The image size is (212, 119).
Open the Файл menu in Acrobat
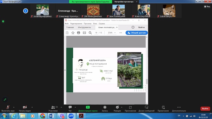[x=67, y=23]
